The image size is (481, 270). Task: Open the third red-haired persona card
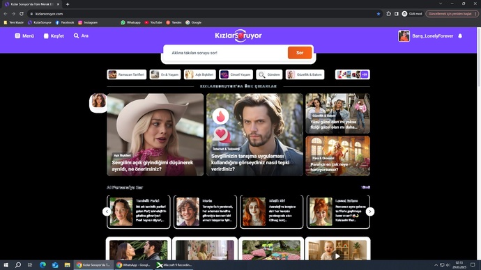pyautogui.click(x=271, y=212)
